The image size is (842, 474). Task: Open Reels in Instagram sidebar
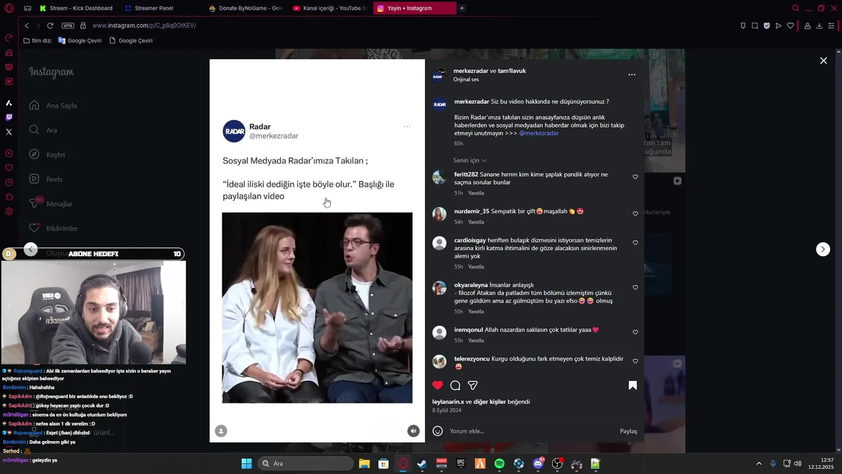[x=45, y=179]
